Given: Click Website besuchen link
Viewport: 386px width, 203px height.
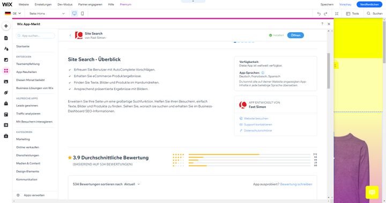Looking at the screenshot, I should point(254,118).
